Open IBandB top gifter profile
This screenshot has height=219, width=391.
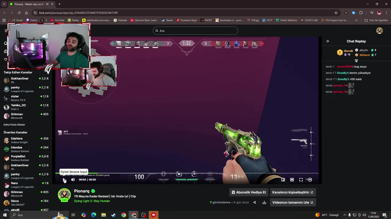[348, 51]
